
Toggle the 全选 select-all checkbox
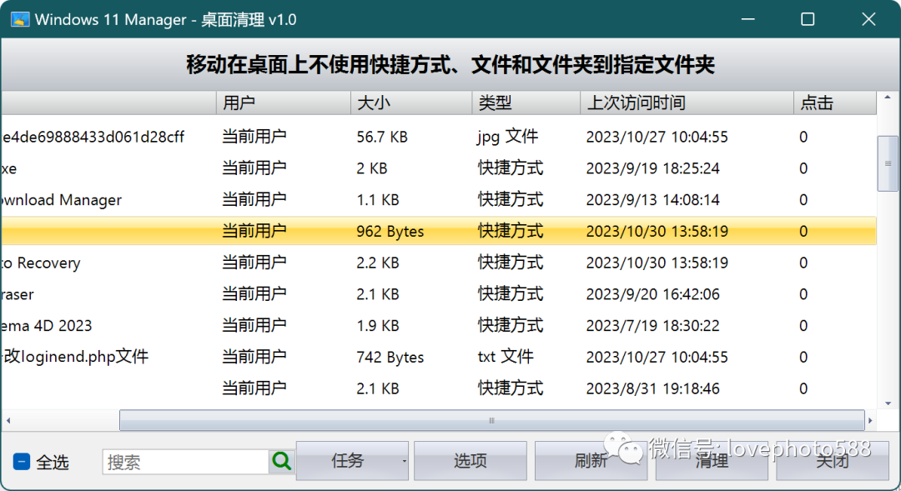(21, 462)
